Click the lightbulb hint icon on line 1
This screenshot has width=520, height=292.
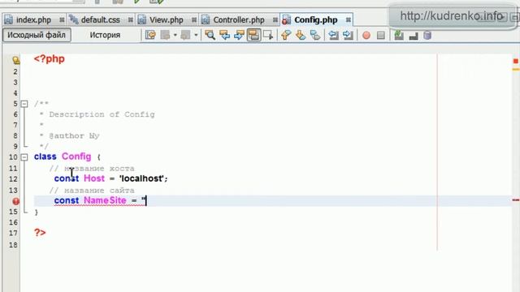16,60
